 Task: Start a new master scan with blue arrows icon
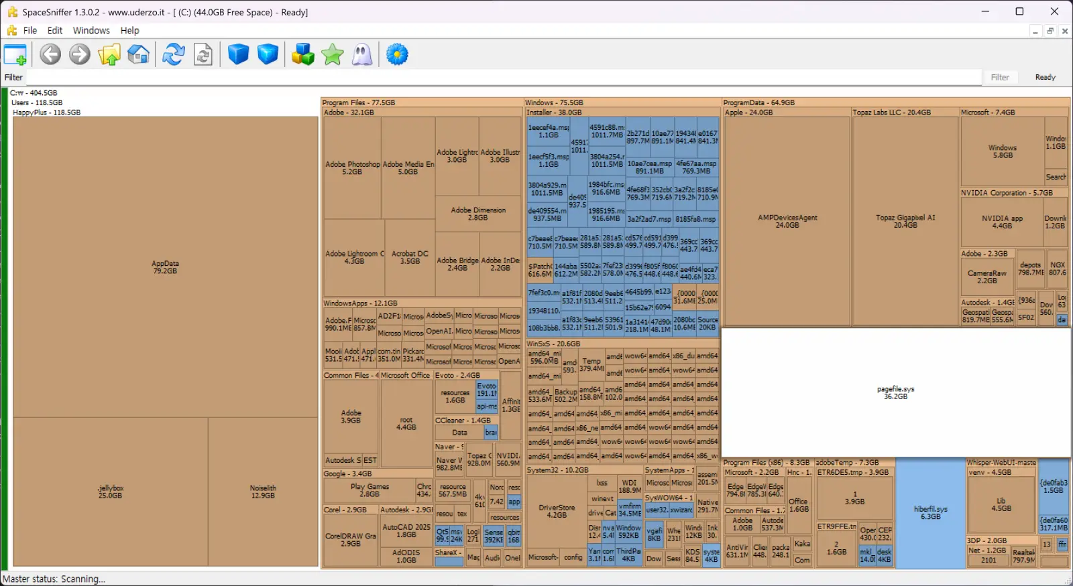pyautogui.click(x=174, y=54)
